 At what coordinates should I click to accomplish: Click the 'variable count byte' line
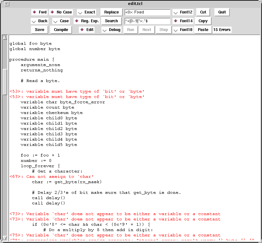(x=48, y=107)
